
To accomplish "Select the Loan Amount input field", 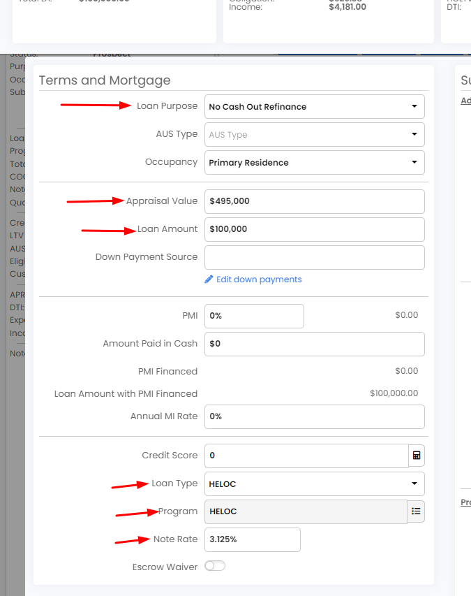I will click(314, 229).
